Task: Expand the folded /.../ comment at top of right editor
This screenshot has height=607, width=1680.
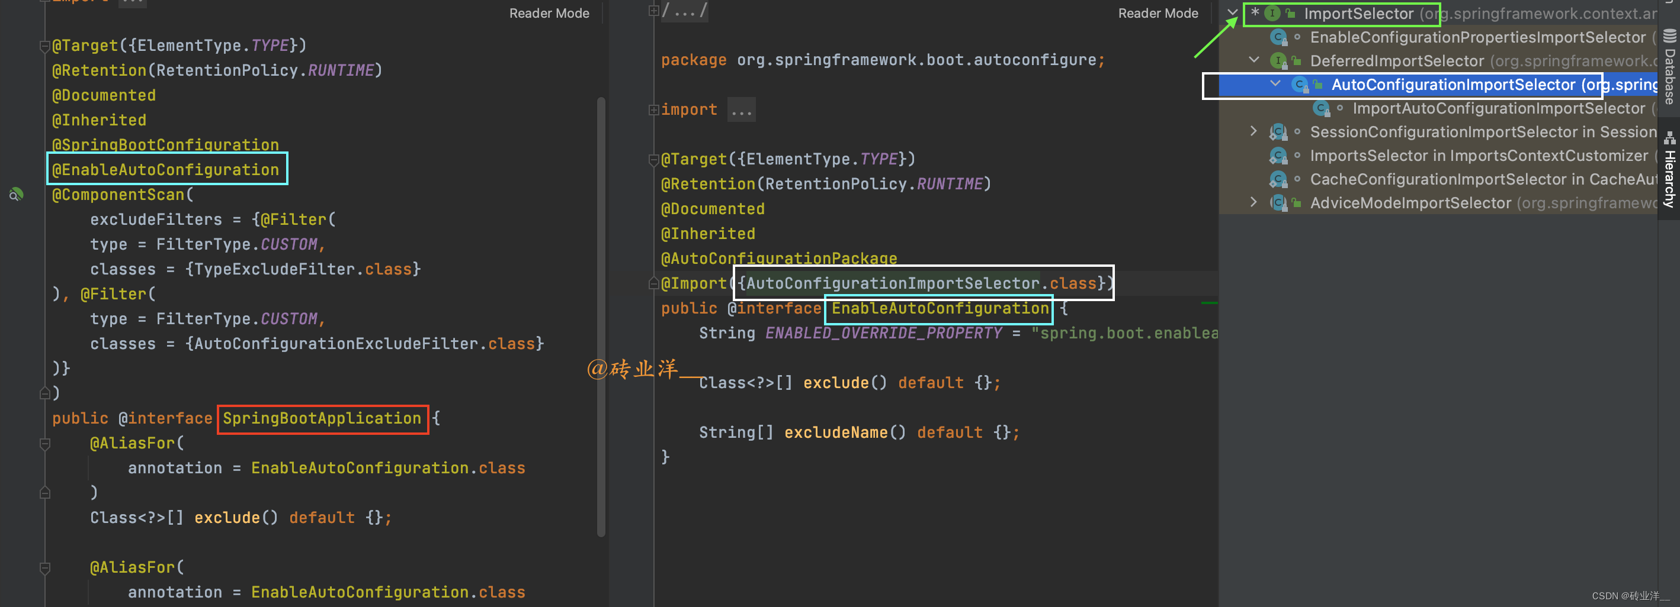Action: 653,11
